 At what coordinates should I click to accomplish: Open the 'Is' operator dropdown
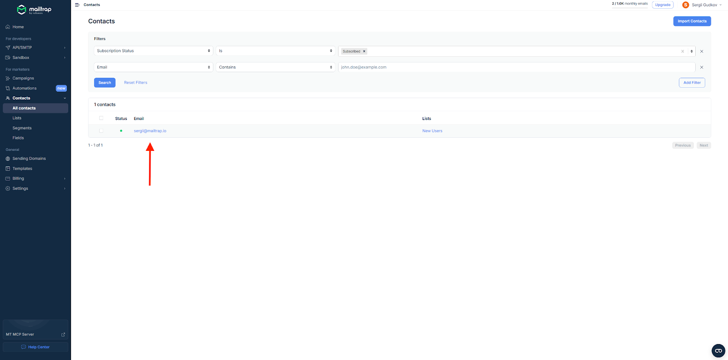click(x=275, y=51)
